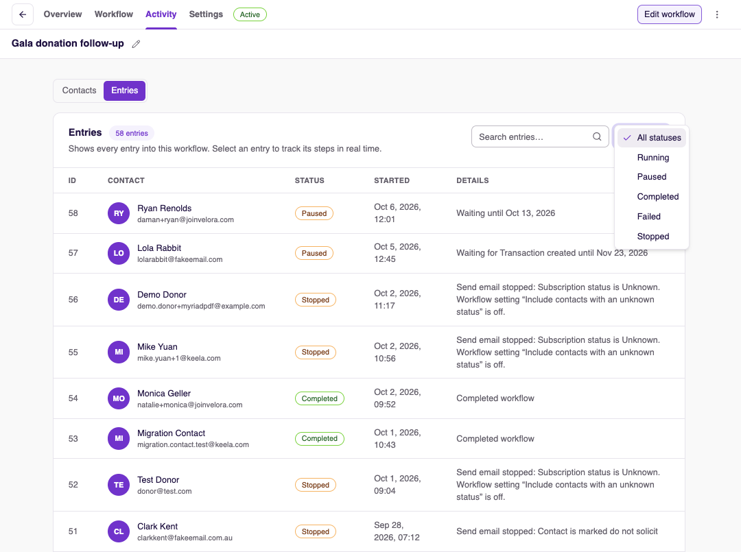The height and width of the screenshot is (552, 741).
Task: Click the back arrow button
Action: coord(22,14)
